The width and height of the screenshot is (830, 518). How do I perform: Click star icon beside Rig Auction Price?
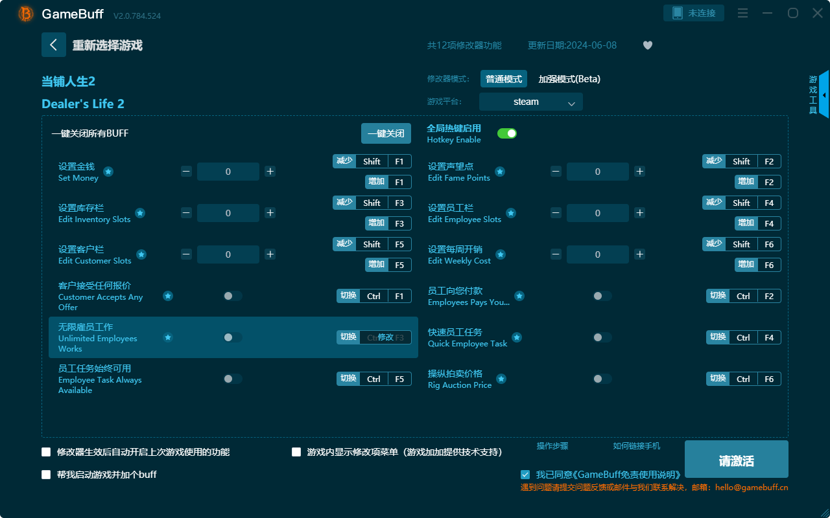(501, 379)
